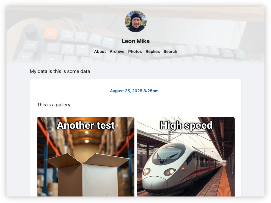Image resolution: width=271 pixels, height=203 pixels.
Task: Click the warehouse ceiling light above the box
Action: (87, 132)
